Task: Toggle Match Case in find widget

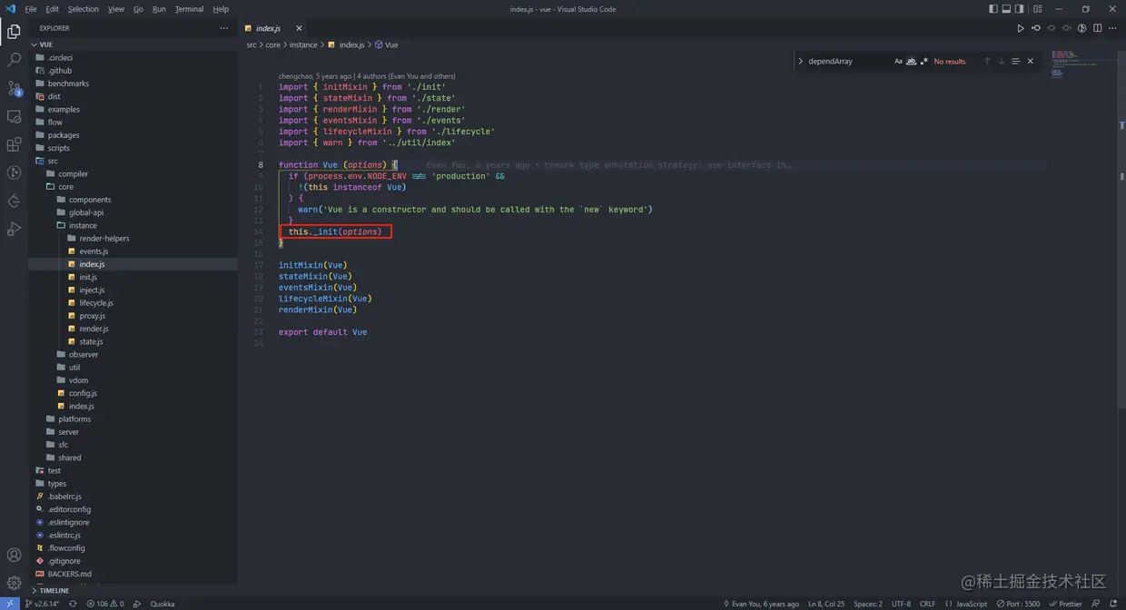Action: tap(899, 62)
